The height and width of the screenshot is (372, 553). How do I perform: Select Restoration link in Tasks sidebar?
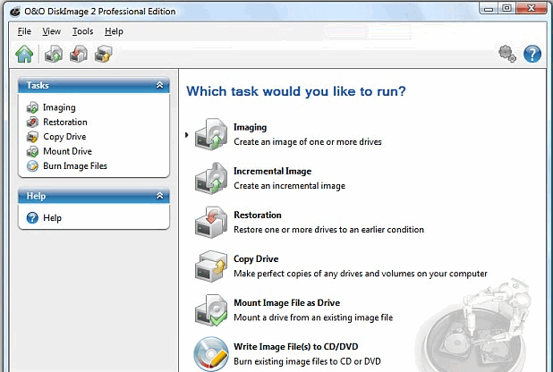tap(65, 122)
